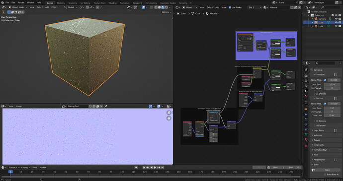The width and height of the screenshot is (343, 181).
Task: Open the Scene properties tab icon
Action: [x=306, y=91]
